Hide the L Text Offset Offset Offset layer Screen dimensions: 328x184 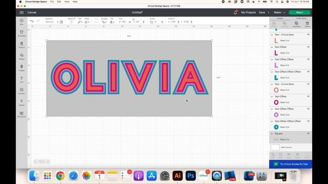click(309, 72)
